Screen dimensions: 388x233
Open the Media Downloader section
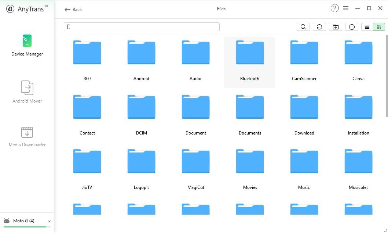(x=27, y=137)
